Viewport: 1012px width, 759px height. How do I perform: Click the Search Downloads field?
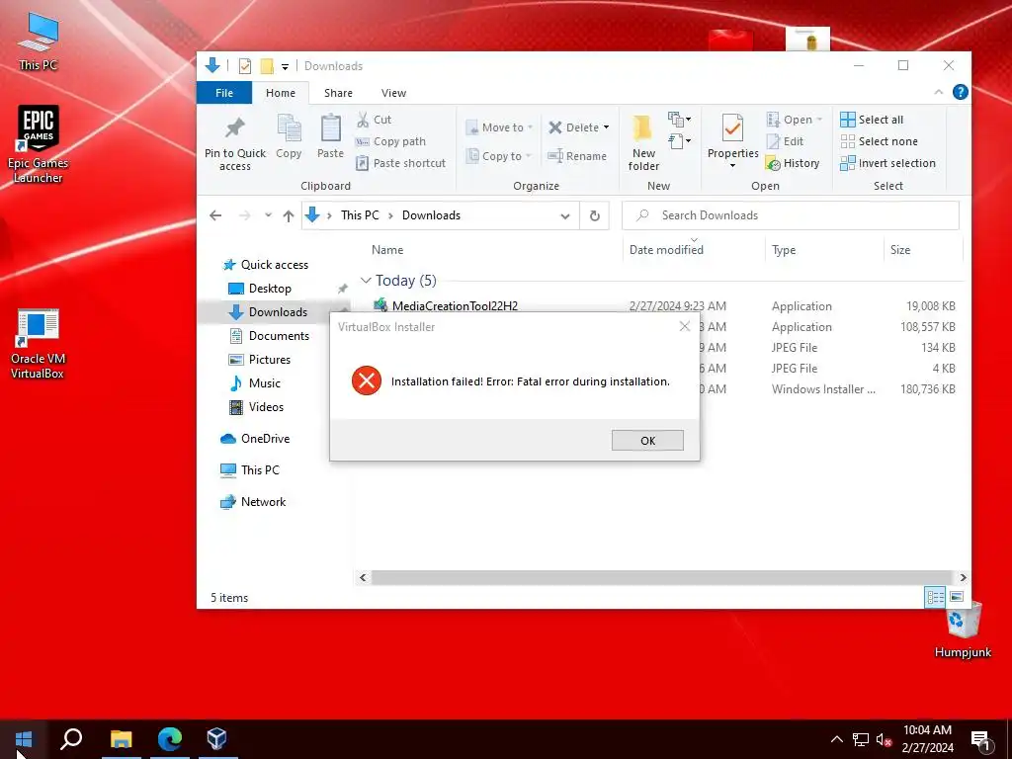(790, 215)
